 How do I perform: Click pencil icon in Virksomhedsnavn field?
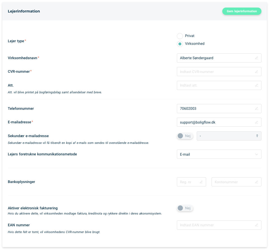pyautogui.click(x=256, y=58)
